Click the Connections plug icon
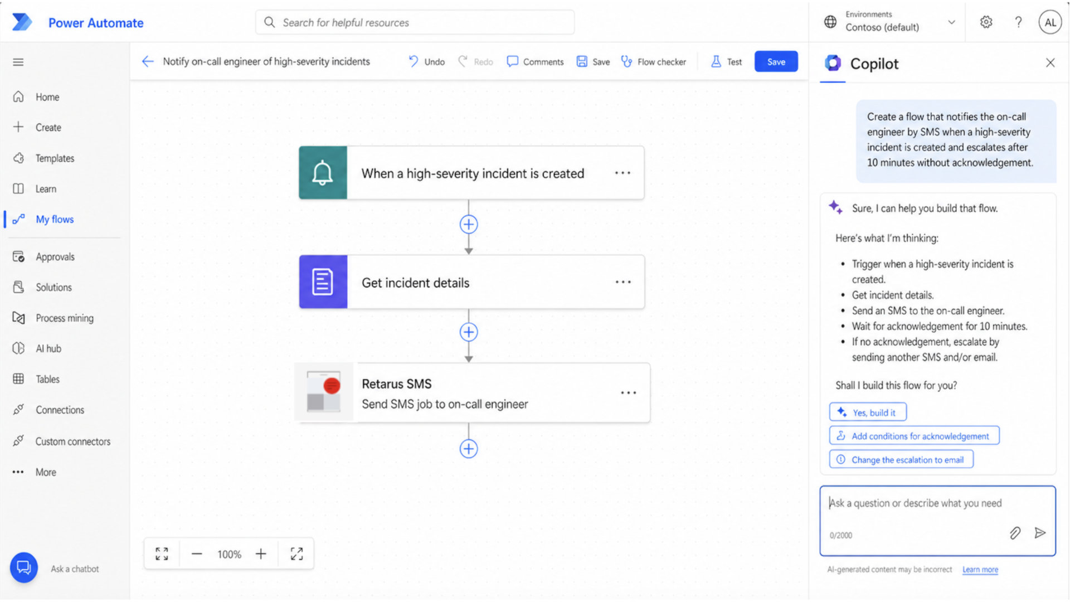The height and width of the screenshot is (602, 1070). click(18, 410)
